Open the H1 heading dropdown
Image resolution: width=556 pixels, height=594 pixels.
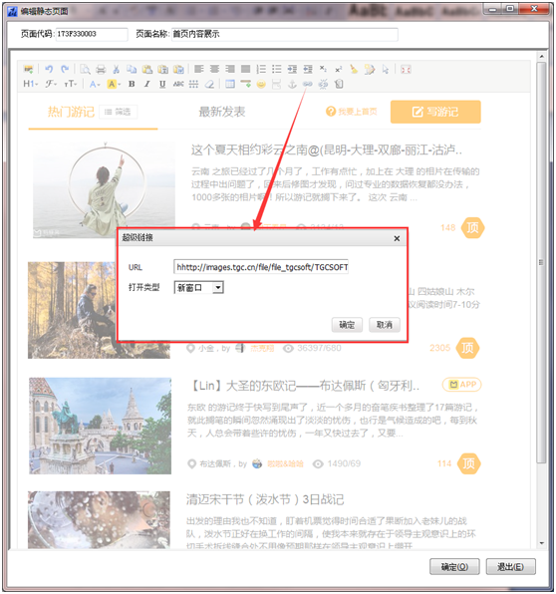point(31,84)
